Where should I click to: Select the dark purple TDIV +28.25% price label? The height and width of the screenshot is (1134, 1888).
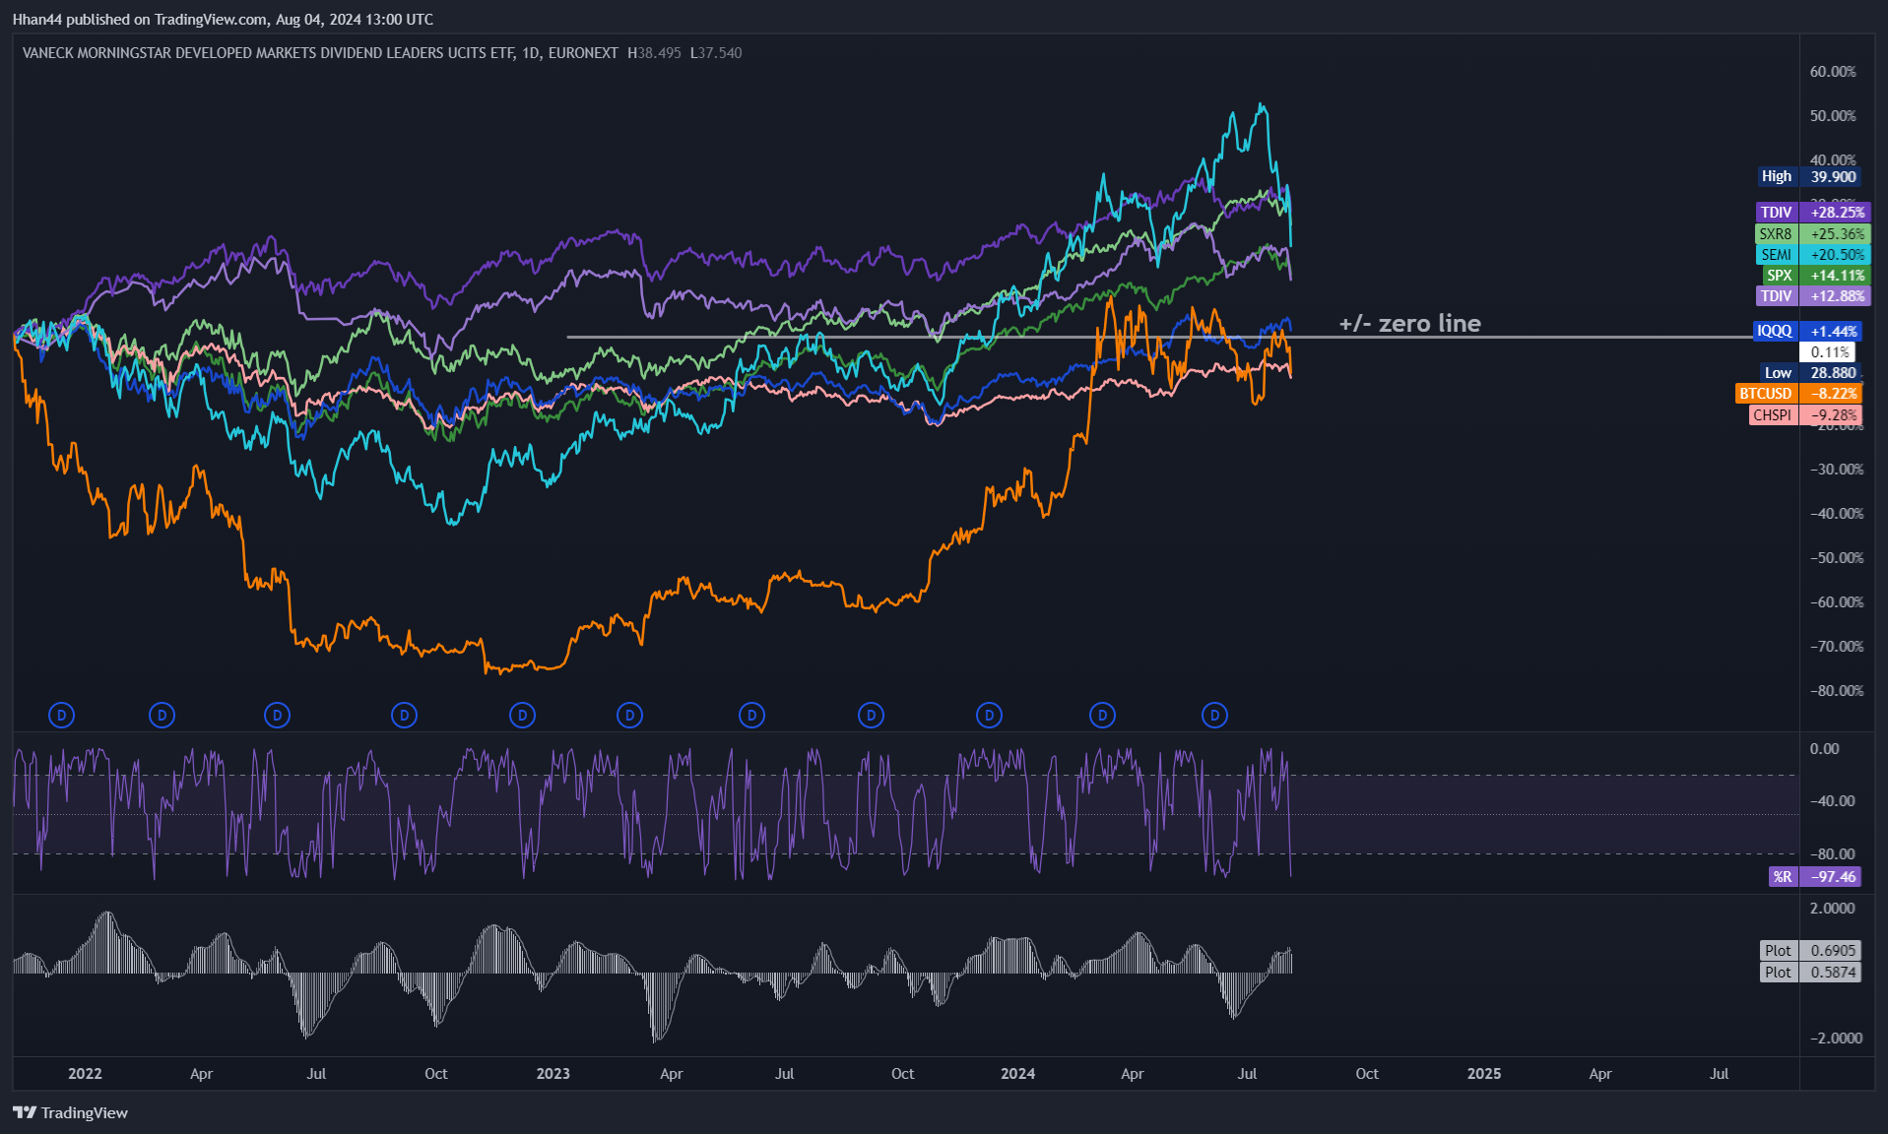pyautogui.click(x=1812, y=213)
